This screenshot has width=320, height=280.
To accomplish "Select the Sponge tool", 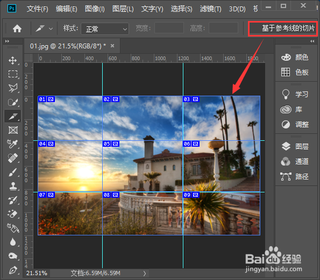I will point(13,256).
